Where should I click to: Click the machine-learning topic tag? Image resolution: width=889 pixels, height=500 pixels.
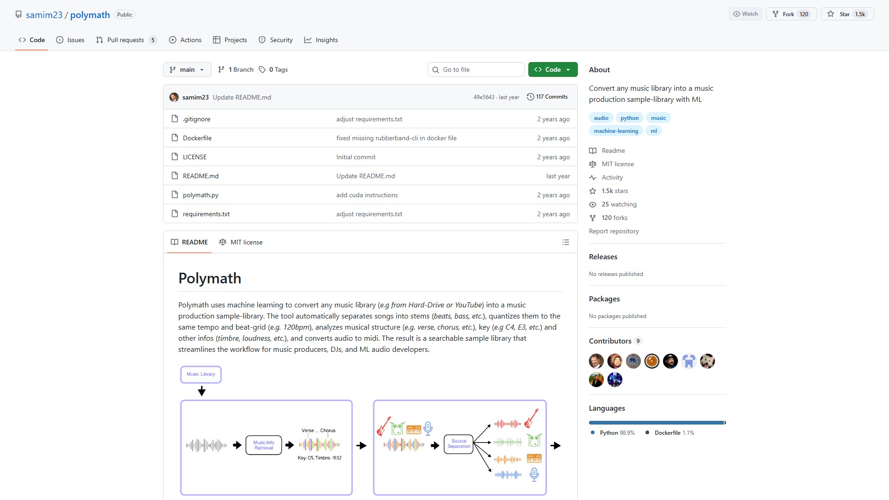coord(616,131)
